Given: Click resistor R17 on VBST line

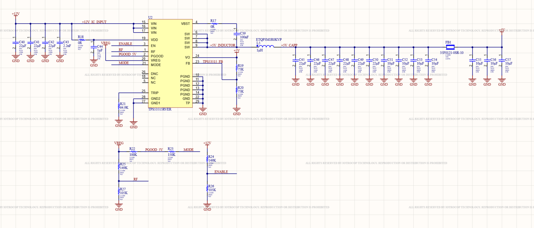Looking at the screenshot, I should (x=214, y=24).
